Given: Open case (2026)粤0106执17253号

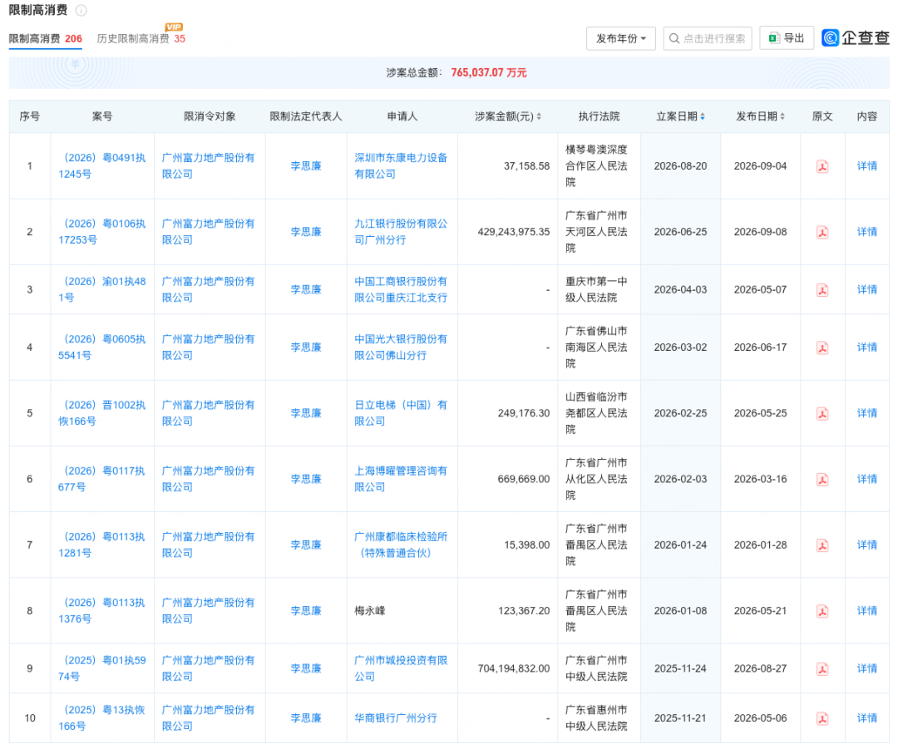Looking at the screenshot, I should pyautogui.click(x=102, y=232).
